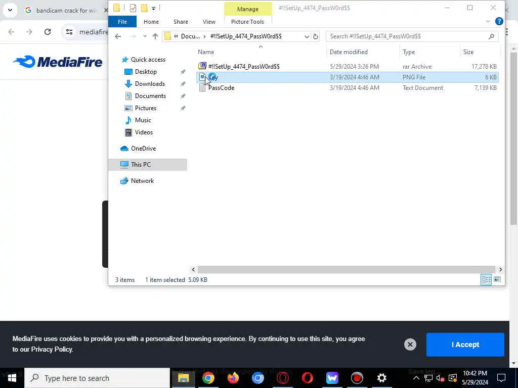Viewport: 518px width, 388px height.
Task: Click the pin icon beside Documents
Action: point(183,96)
